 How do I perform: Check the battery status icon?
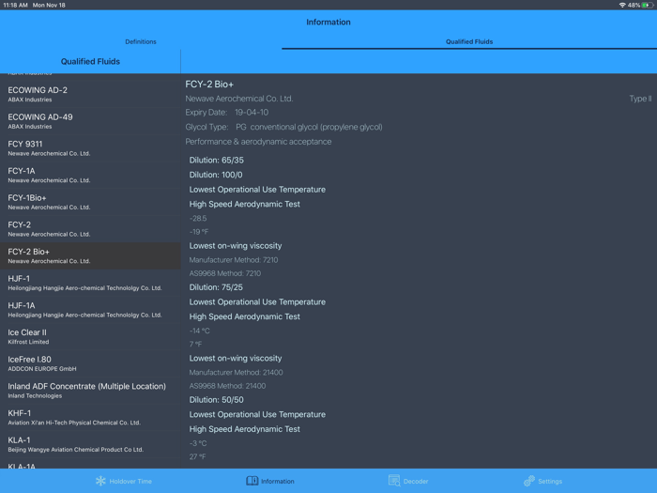[x=648, y=5]
